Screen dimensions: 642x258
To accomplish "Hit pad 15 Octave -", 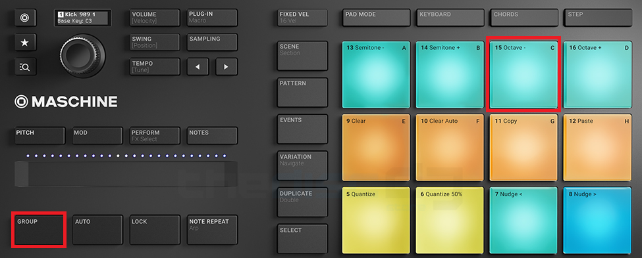I will pos(523,74).
